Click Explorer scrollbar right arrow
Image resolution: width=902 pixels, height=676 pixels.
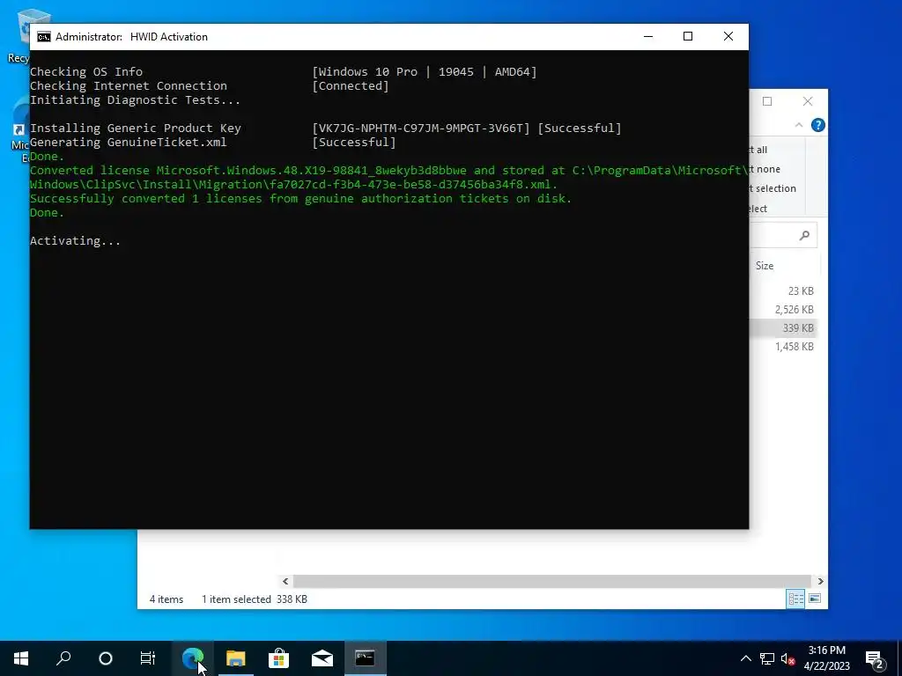820,581
